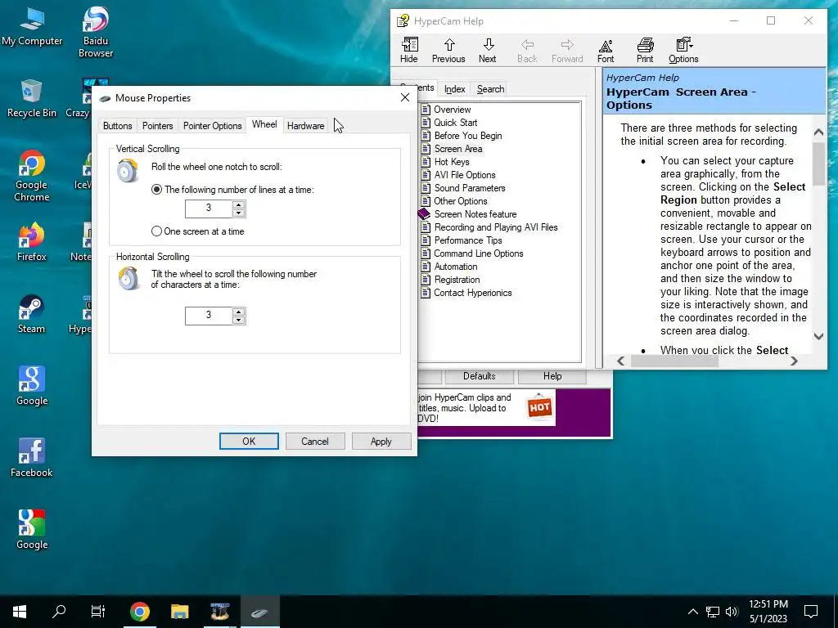Open the notification center icon

pyautogui.click(x=811, y=612)
